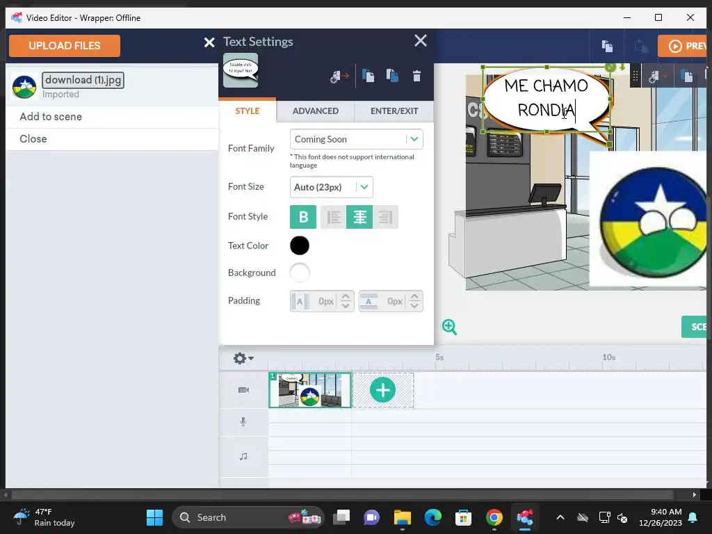The height and width of the screenshot is (534, 712).
Task: Select scene 1 thumbnail in timeline
Action: [x=310, y=390]
